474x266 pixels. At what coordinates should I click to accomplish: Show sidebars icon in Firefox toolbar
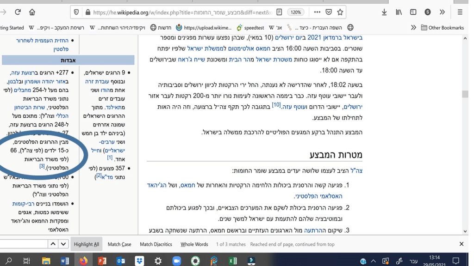tap(413, 12)
